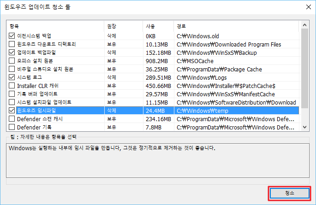316x205 pixels.
Task: Select the 오피스 설치 원본 row label
Action: coord(35,61)
